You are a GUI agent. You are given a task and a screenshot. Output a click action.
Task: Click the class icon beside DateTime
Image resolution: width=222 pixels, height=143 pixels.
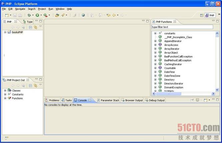coord(160,72)
